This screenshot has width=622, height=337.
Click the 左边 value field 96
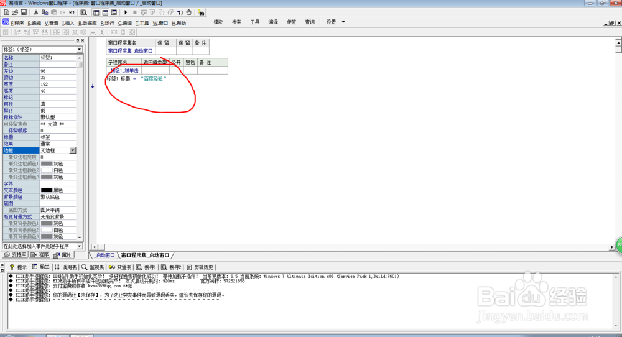pos(57,71)
